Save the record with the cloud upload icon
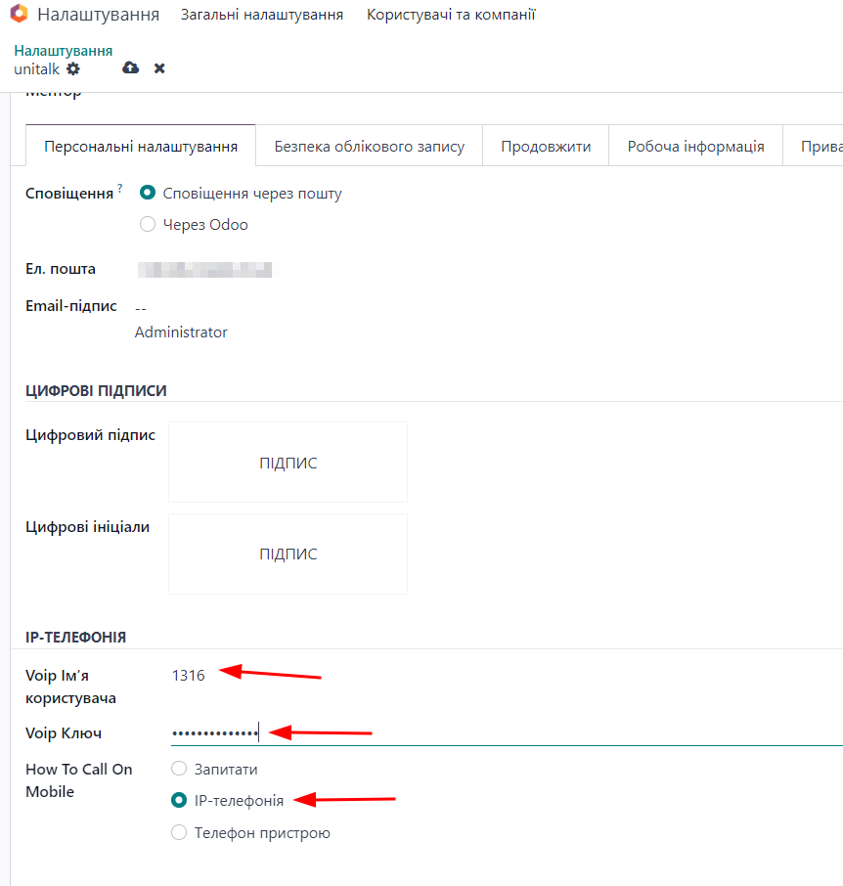843x886 pixels. coord(131,68)
